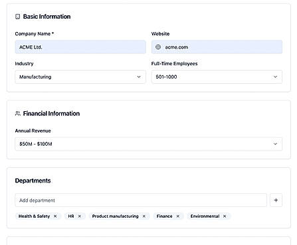Click the Departments section heading

pyautogui.click(x=33, y=180)
